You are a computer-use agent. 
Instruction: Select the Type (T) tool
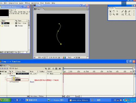coord(126,14)
